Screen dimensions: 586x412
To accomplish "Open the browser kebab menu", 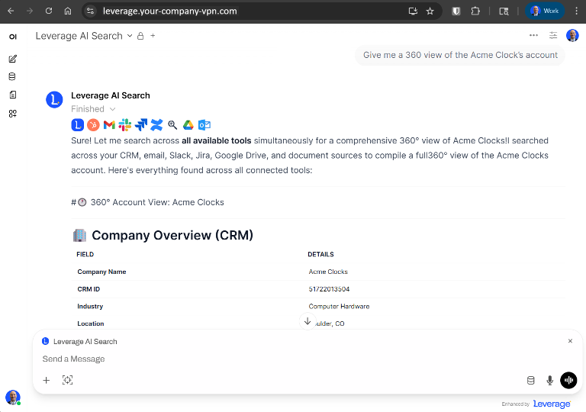I will point(577,11).
